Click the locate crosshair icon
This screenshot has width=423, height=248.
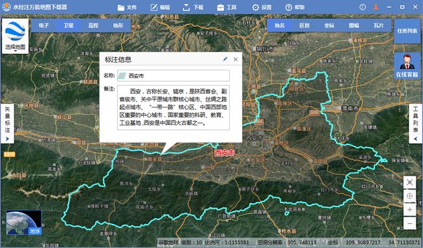coord(409,196)
